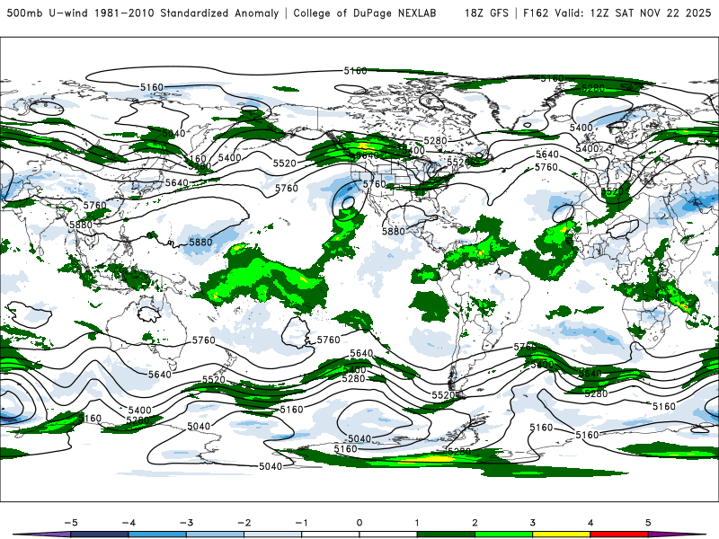Click the "3" colorbar tick label
719x539 pixels.
click(x=533, y=523)
